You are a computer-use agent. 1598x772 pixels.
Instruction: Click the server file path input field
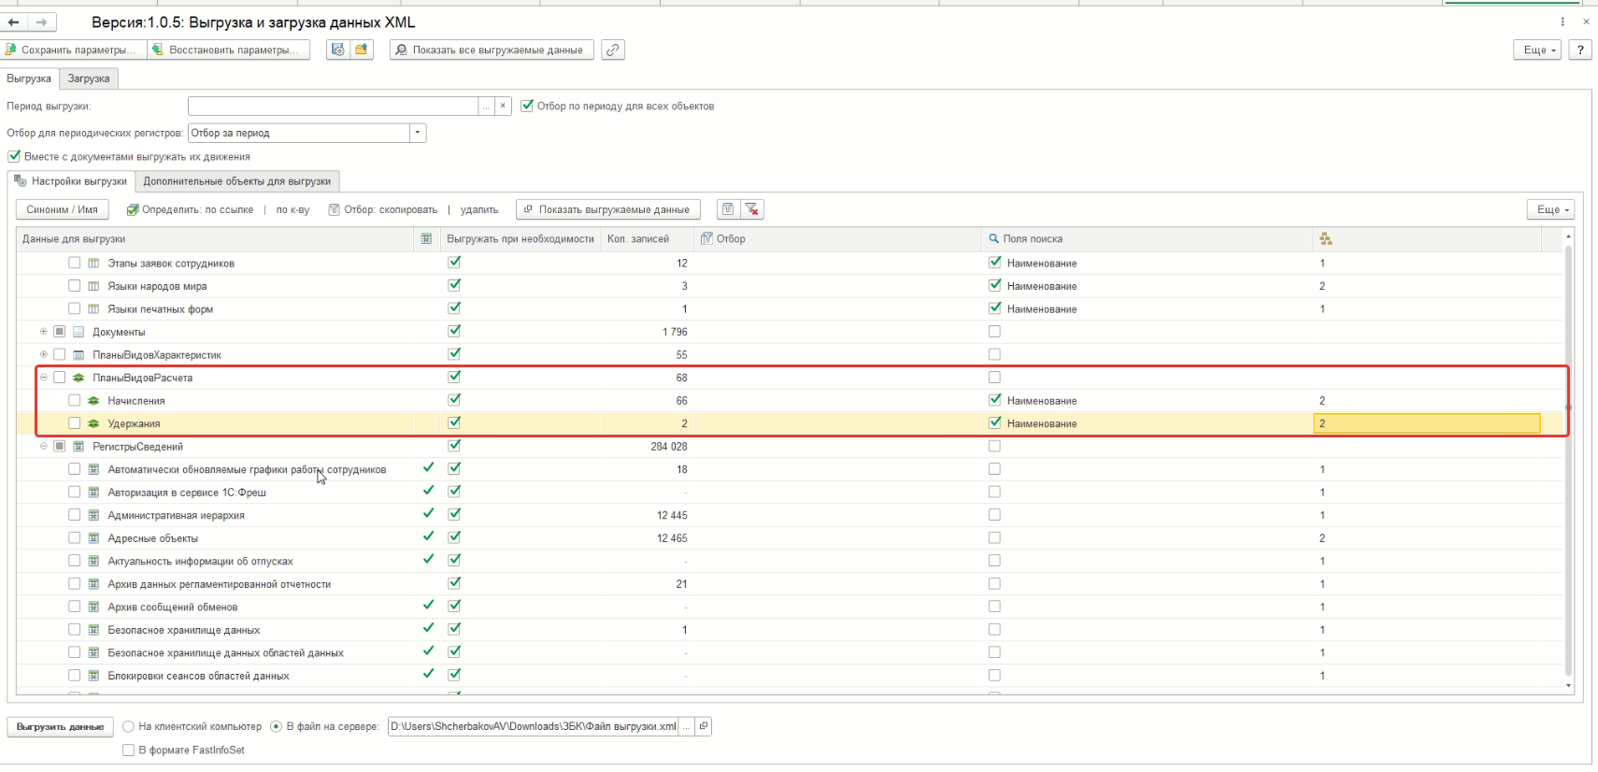(x=533, y=727)
